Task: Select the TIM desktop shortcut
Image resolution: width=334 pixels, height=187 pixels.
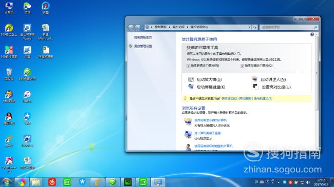Action: click(x=27, y=119)
